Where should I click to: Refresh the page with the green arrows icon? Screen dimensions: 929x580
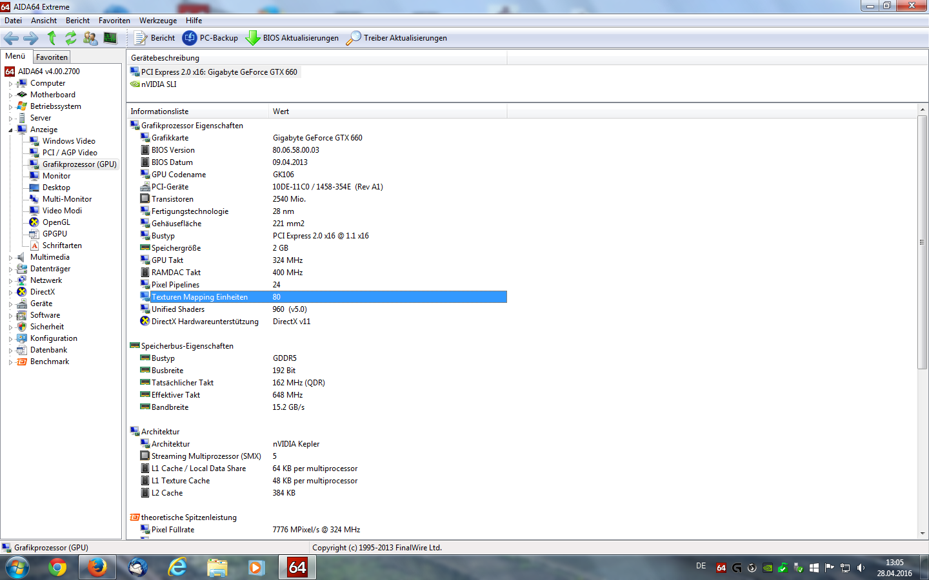(x=71, y=38)
